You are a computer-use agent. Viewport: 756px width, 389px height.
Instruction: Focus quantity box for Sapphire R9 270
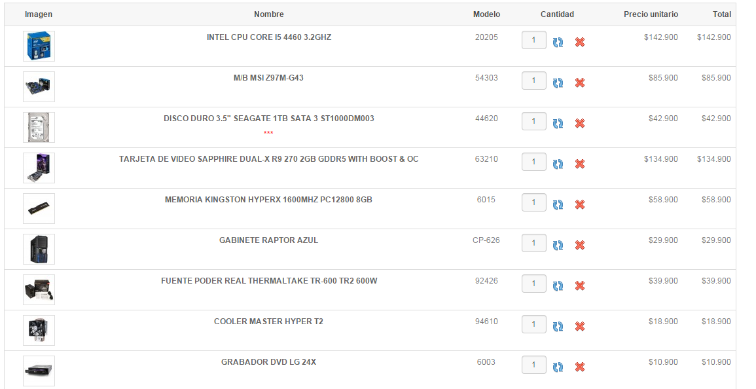point(533,162)
